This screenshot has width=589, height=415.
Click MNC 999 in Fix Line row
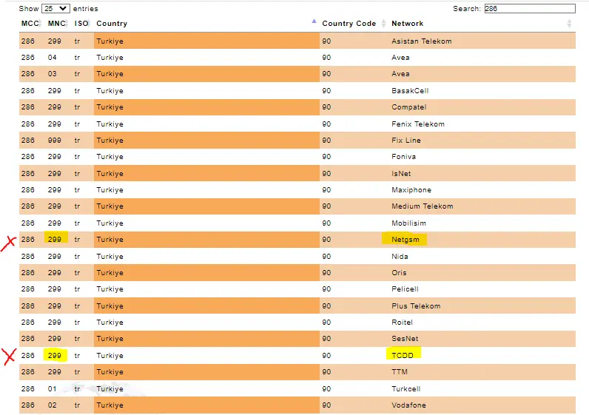tap(55, 141)
